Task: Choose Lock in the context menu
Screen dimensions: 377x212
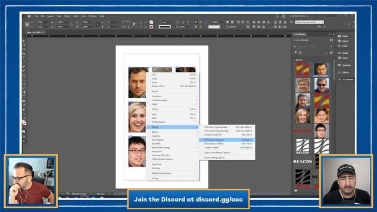Action: click(173, 114)
